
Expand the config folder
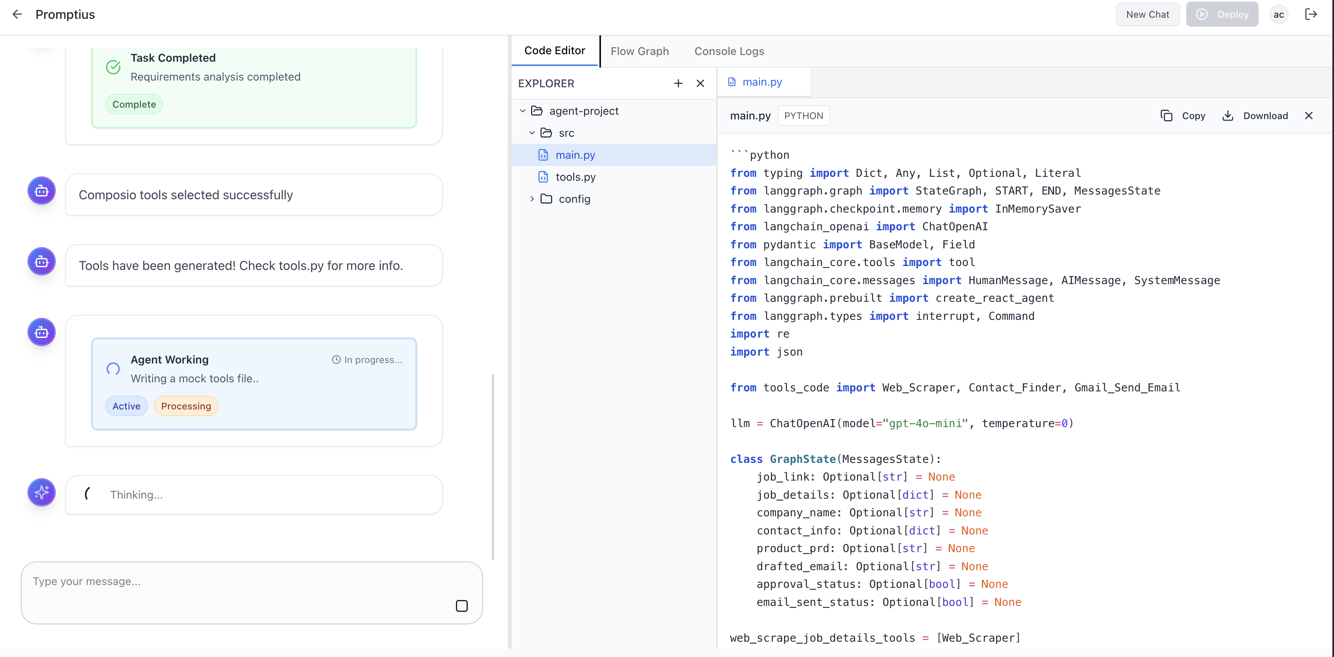tap(532, 199)
